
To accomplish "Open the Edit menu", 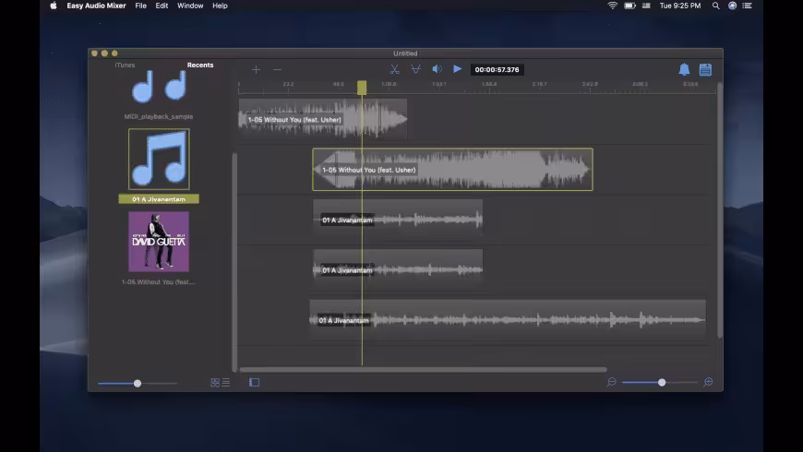I will coord(162,6).
